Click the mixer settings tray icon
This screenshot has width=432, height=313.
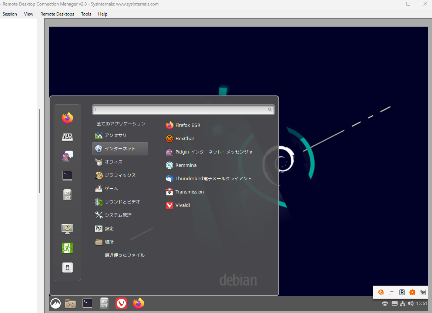click(423, 292)
